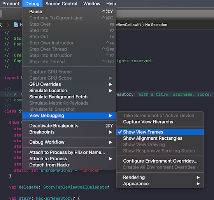214x200 pixels.
Task: Go back with the jump bar arrow
Action: point(1,25)
